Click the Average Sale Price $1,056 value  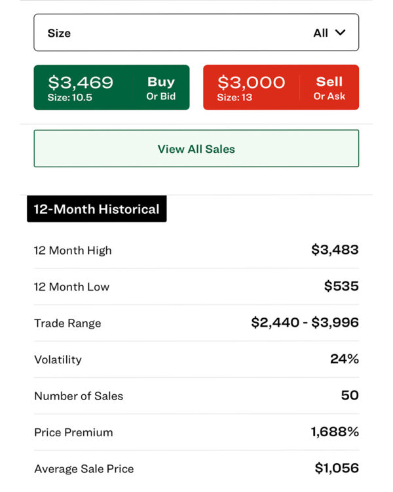point(337,468)
